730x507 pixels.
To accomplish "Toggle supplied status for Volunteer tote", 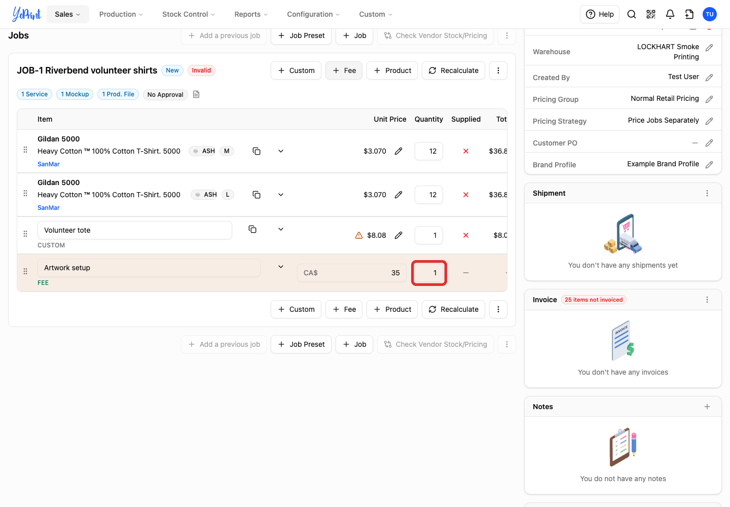I will [x=466, y=235].
